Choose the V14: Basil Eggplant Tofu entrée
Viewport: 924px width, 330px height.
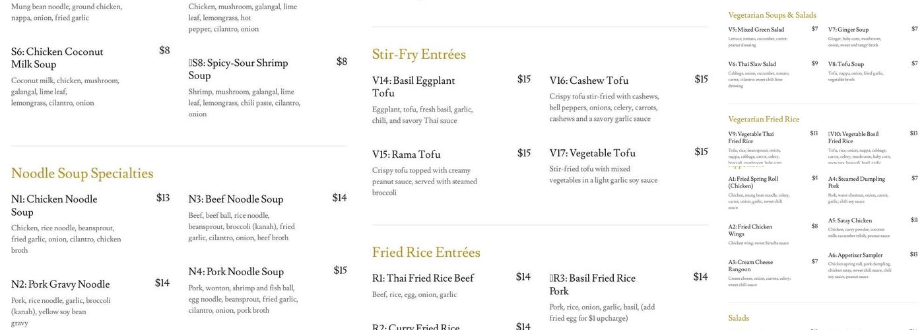tap(413, 86)
